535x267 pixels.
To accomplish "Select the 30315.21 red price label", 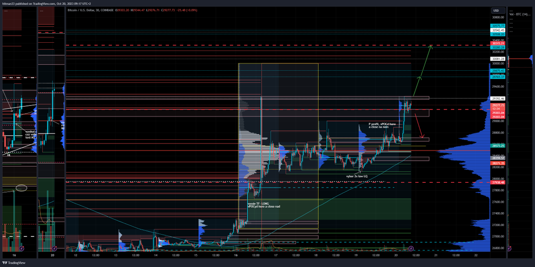I will click(x=497, y=43).
